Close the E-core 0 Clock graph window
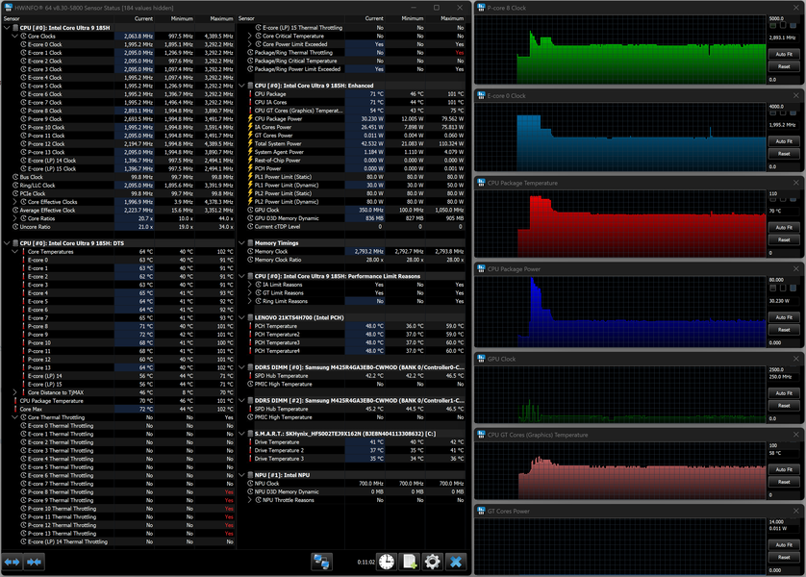This screenshot has width=806, height=577. pos(795,95)
